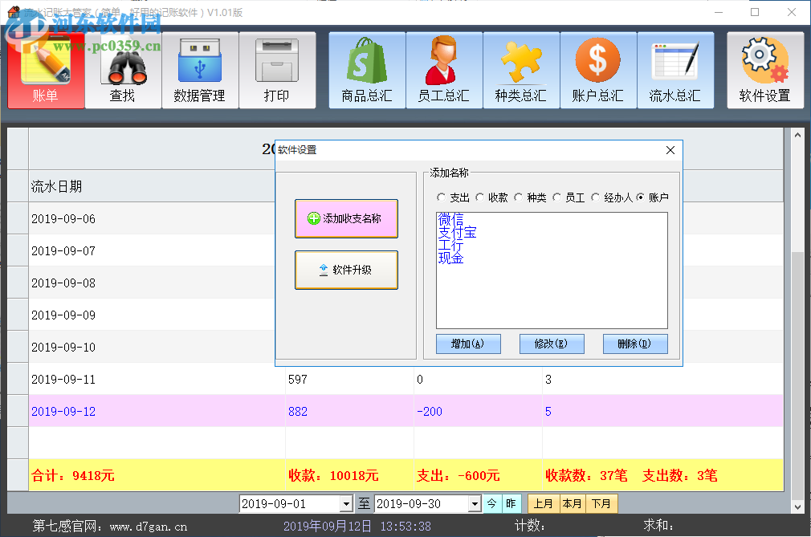Click the www.d7gan.cn status bar text
The height and width of the screenshot is (537, 811).
[x=149, y=527]
